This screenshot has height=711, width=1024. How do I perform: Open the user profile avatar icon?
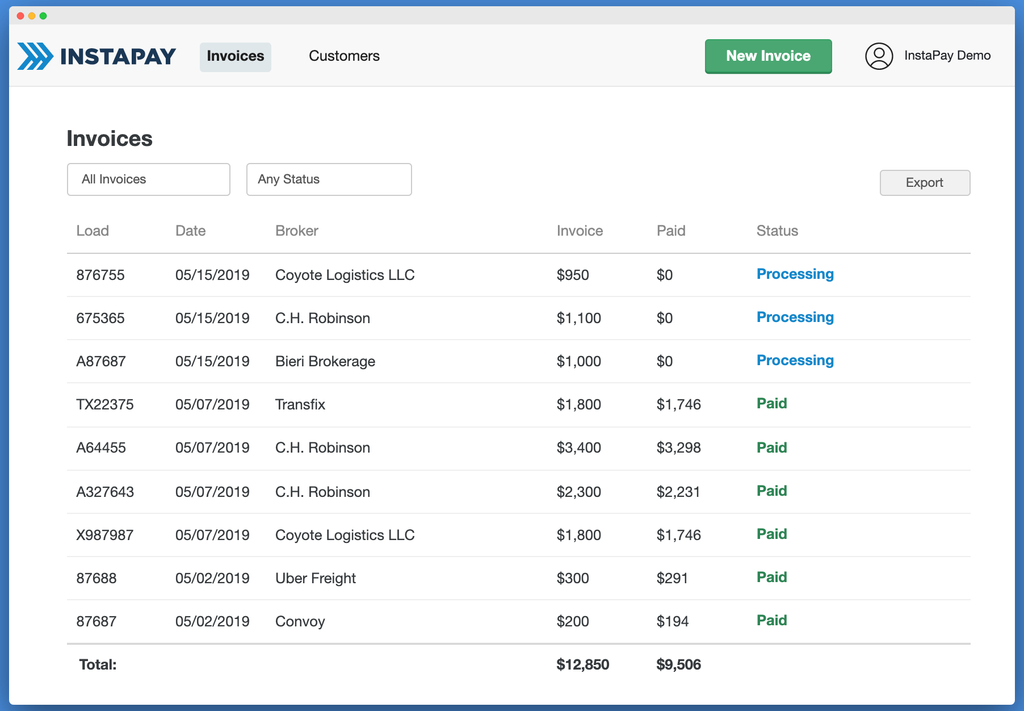pyautogui.click(x=879, y=56)
